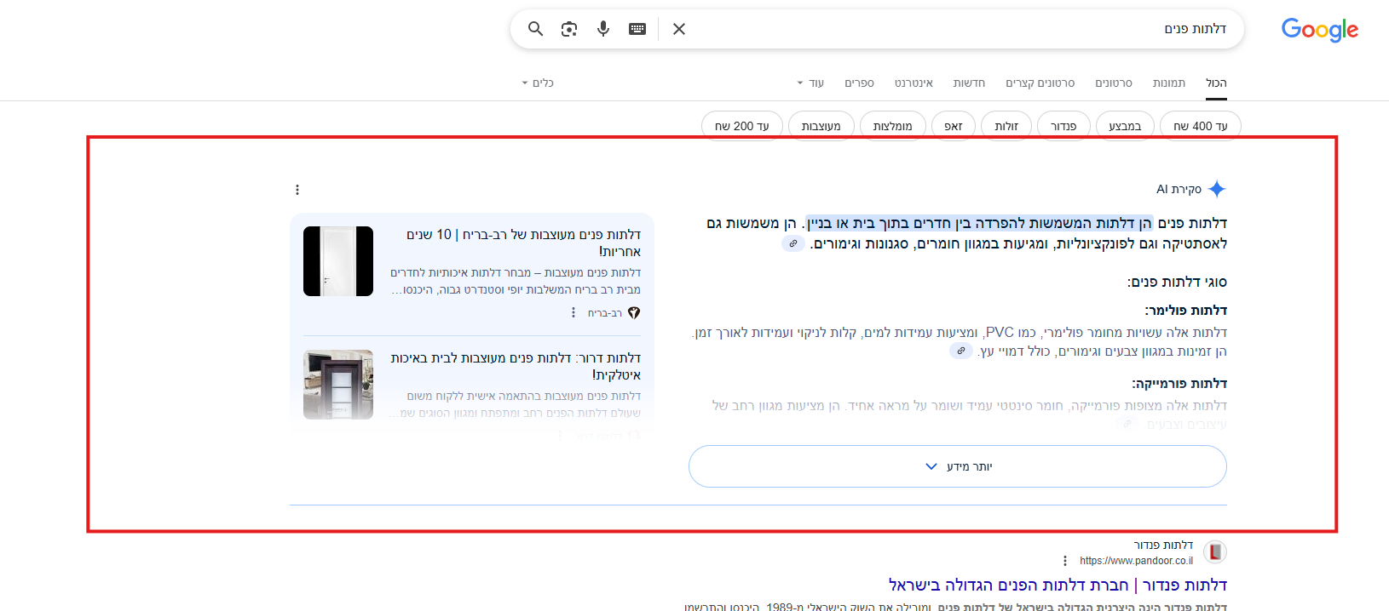Select the מעוצבות filter chip

pos(821,126)
